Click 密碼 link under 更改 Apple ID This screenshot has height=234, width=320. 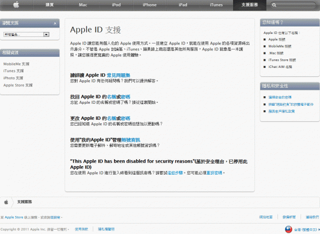pyautogui.click(x=125, y=118)
